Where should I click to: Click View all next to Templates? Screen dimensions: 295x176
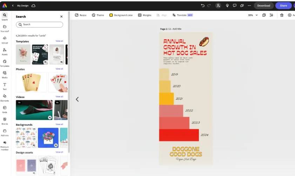[x=59, y=41]
